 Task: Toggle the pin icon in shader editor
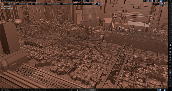97,90
